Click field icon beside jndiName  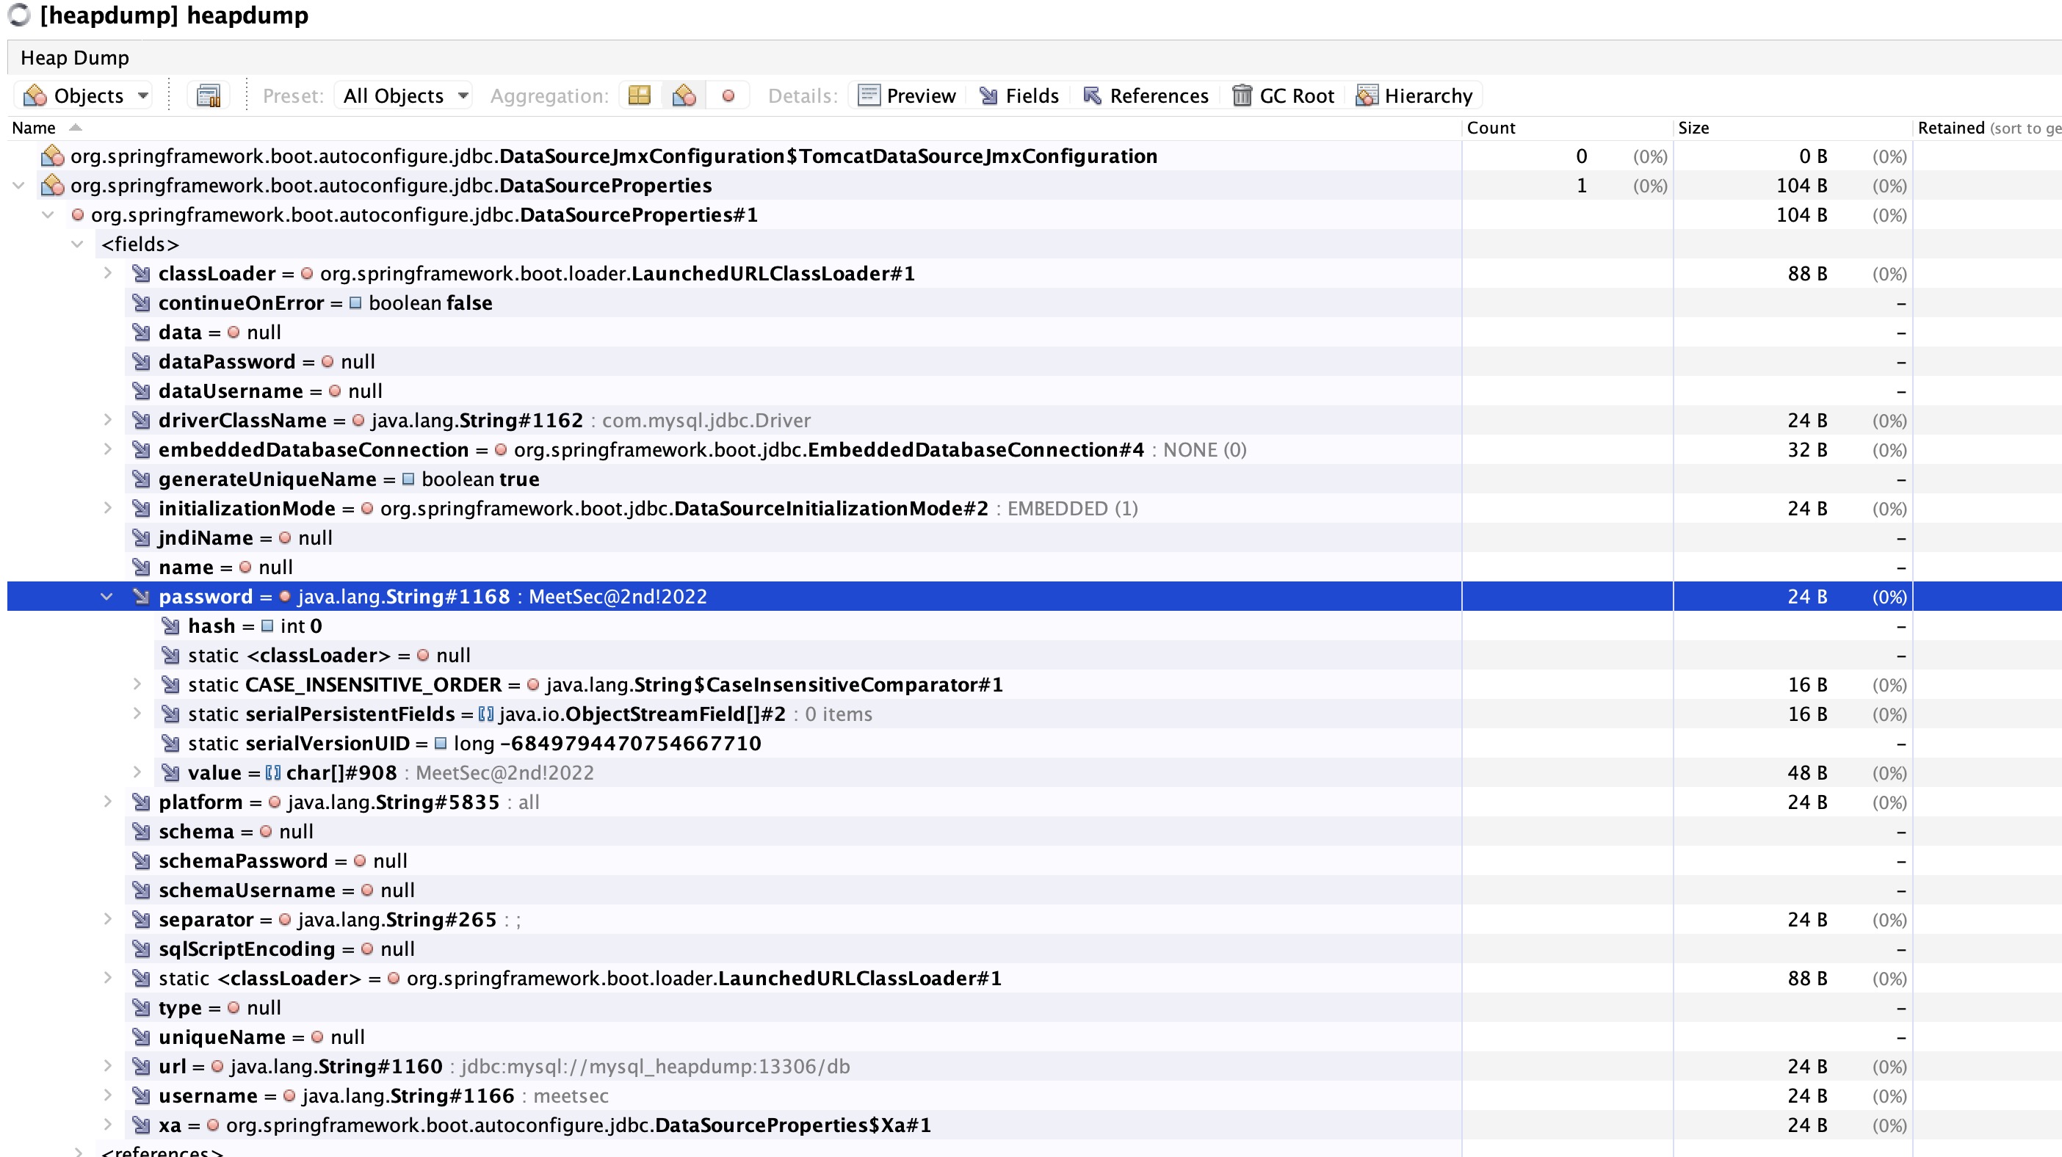tap(142, 537)
